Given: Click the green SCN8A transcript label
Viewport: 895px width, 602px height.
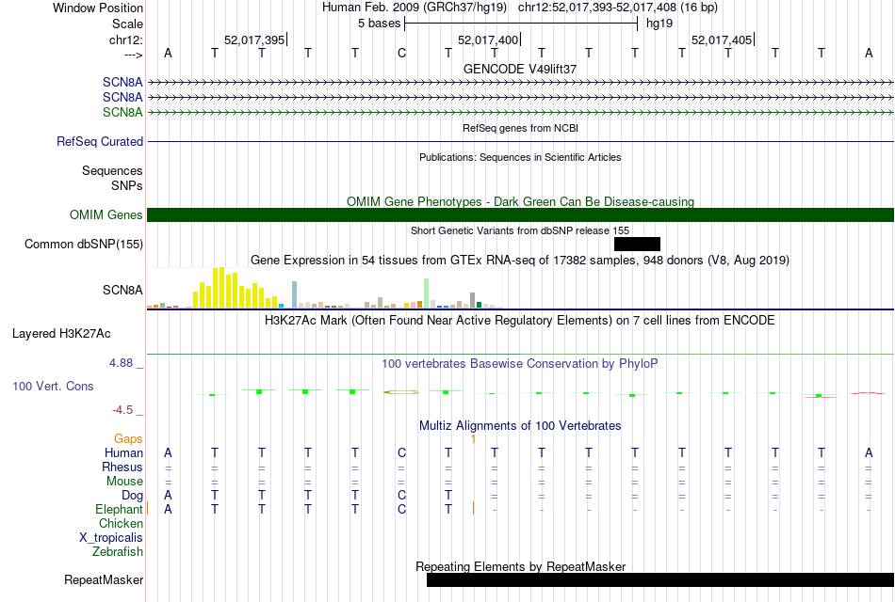Looking at the screenshot, I should [x=122, y=112].
